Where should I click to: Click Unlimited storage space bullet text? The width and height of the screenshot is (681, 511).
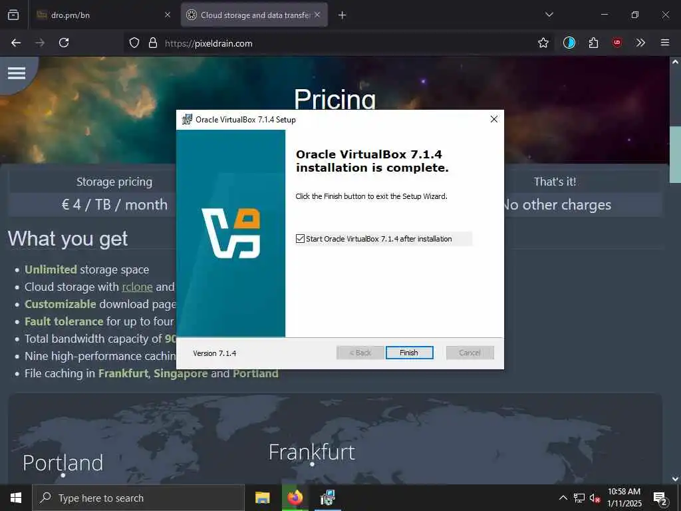87,269
